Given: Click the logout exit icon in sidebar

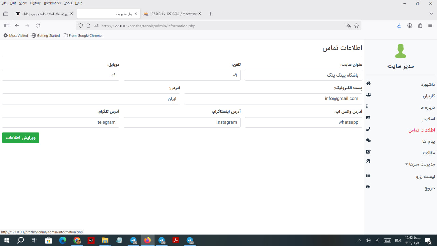Looking at the screenshot, I should [368, 187].
